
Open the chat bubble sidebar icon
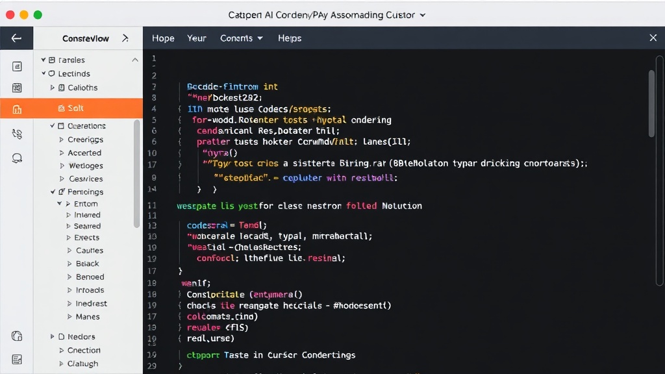pyautogui.click(x=17, y=158)
